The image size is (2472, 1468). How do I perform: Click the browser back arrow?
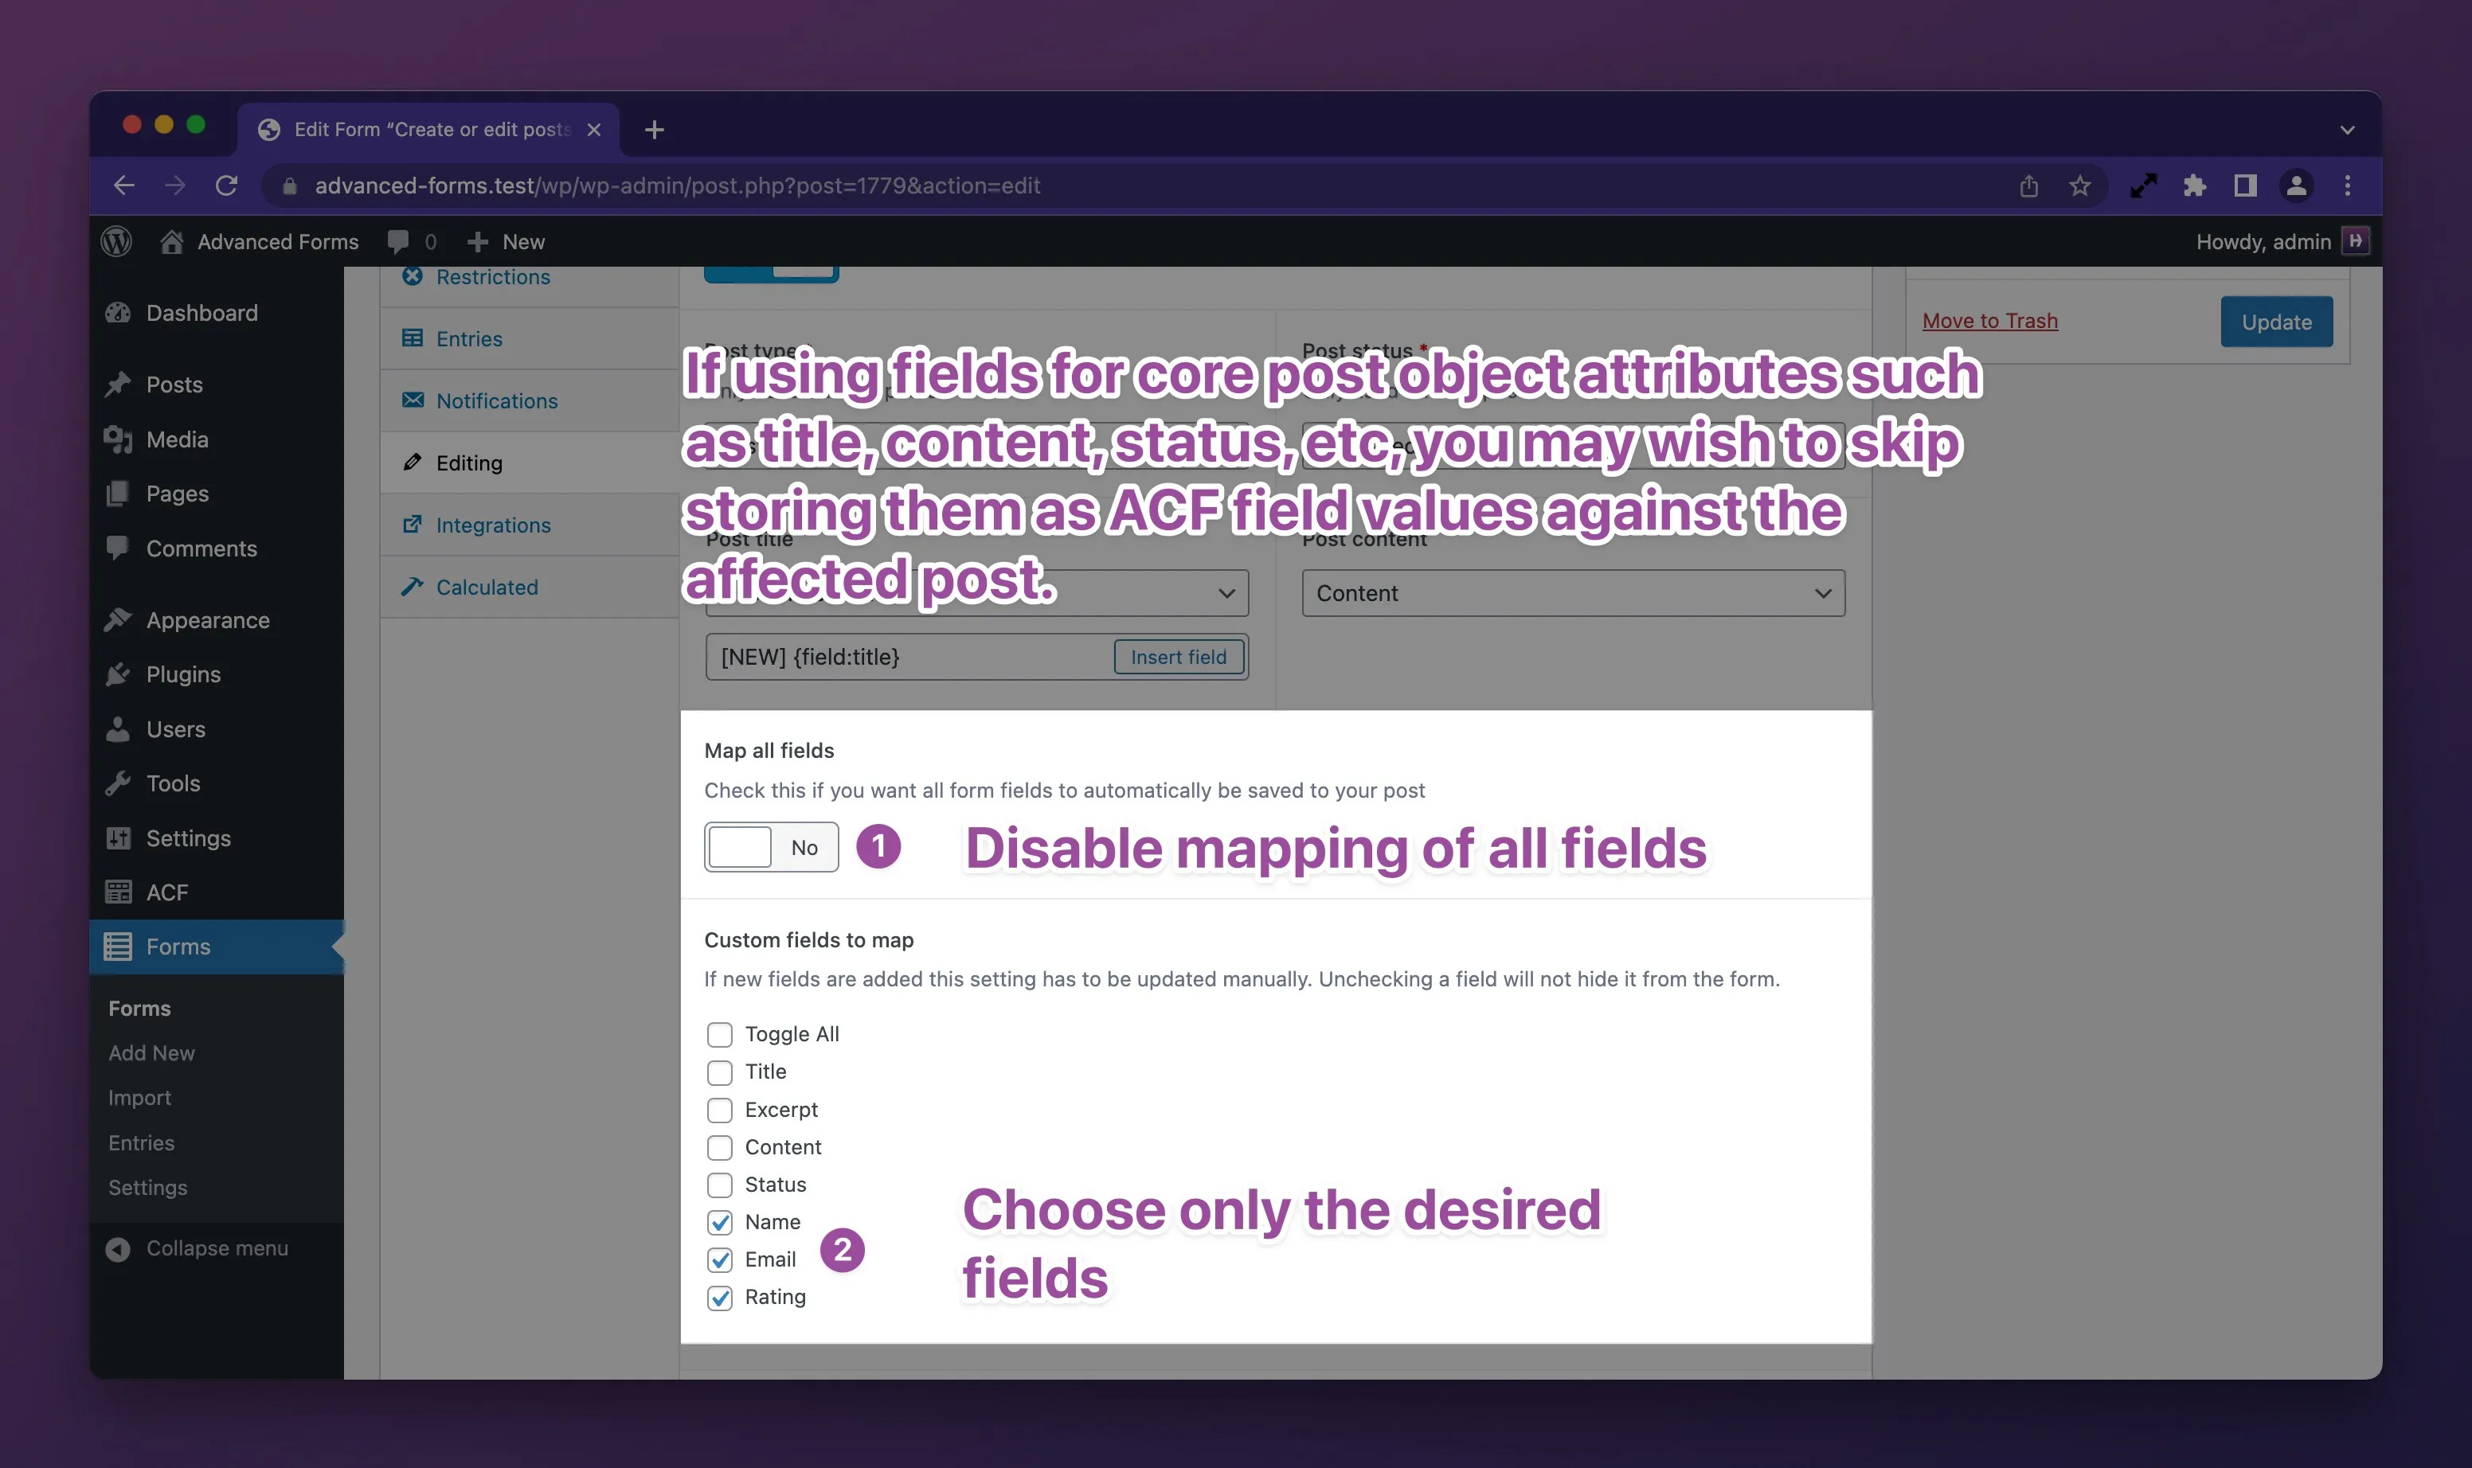point(123,185)
